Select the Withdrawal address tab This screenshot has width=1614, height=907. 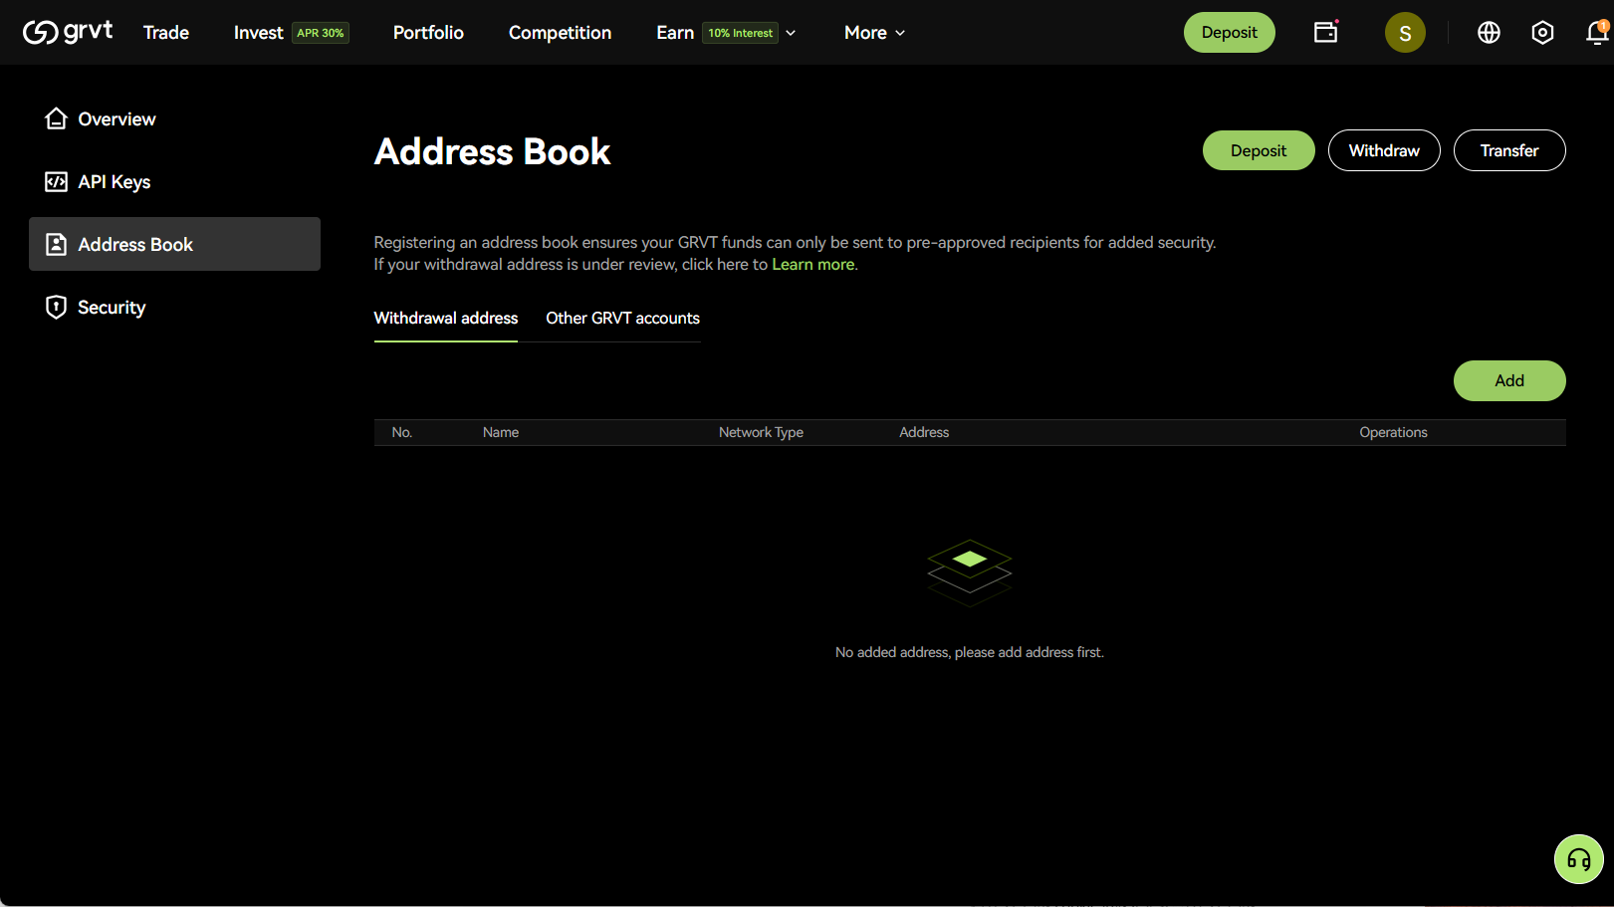[x=445, y=319]
